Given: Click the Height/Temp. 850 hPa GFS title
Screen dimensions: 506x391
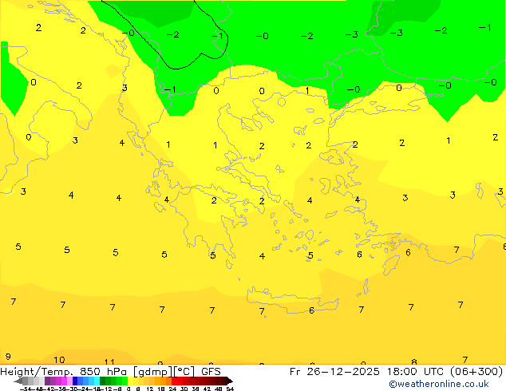Looking at the screenshot, I should 110,372.
